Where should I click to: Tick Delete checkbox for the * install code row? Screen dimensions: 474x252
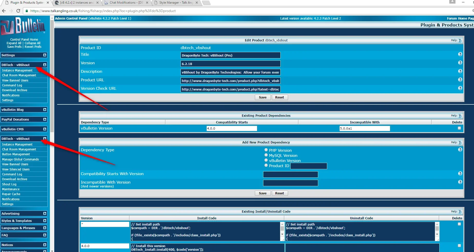point(459,224)
